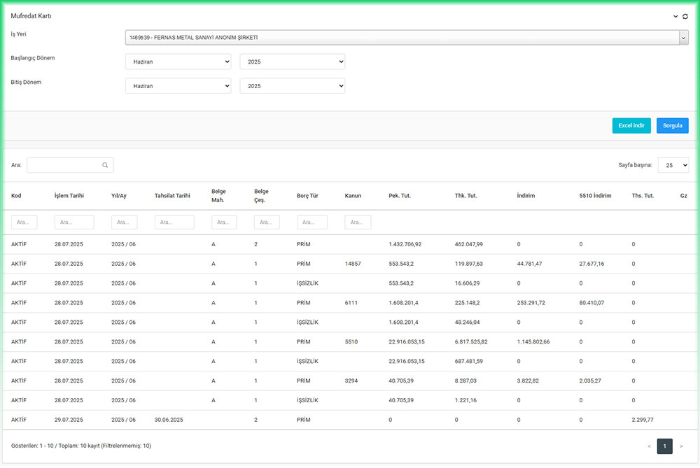The image size is (700, 468).
Task: Open Bitiş Dönem month dropdown
Action: (x=178, y=85)
